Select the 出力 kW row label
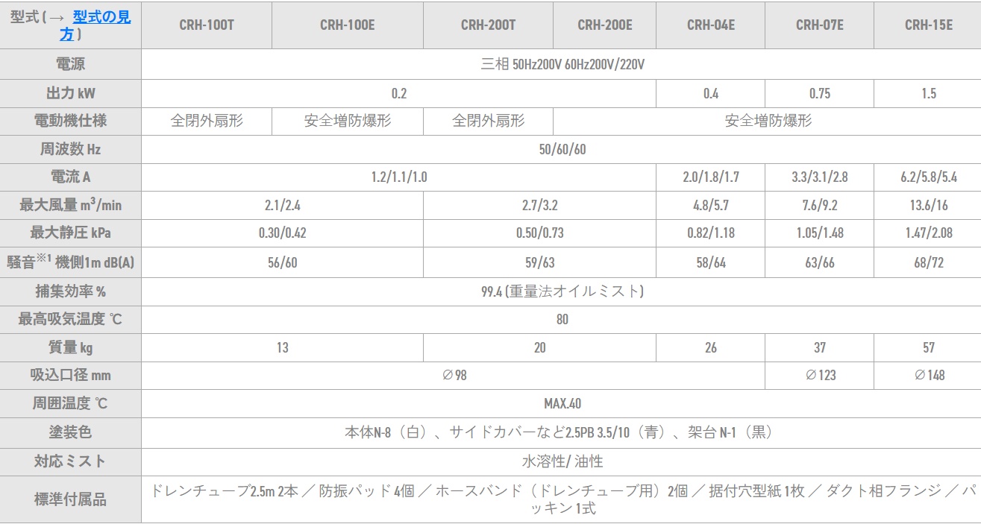981x524 pixels. coord(70,93)
